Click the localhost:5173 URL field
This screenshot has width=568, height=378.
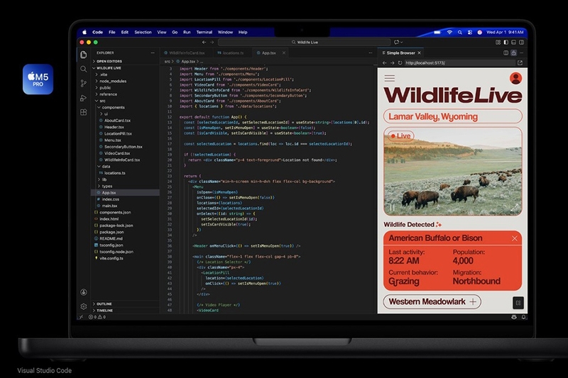459,63
